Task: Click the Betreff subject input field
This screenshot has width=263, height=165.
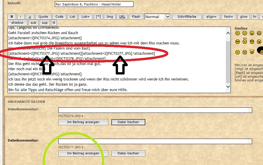Action: coord(94,4)
